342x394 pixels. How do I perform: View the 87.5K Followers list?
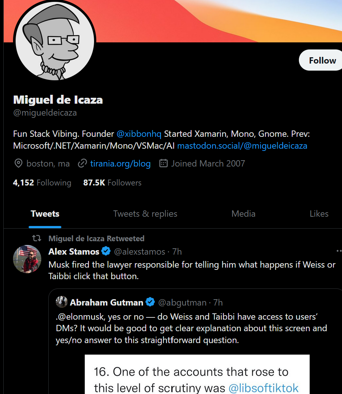(112, 183)
